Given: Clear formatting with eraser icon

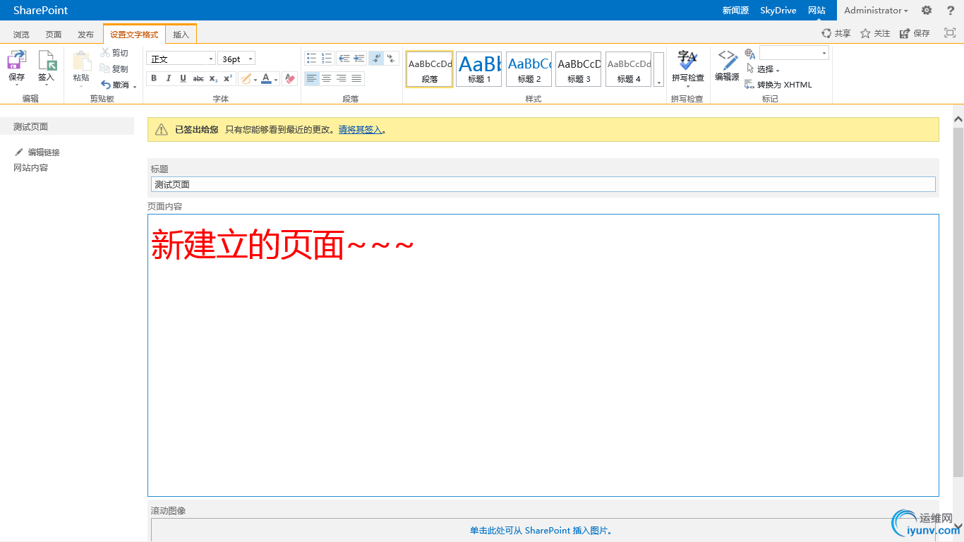Looking at the screenshot, I should 289,78.
